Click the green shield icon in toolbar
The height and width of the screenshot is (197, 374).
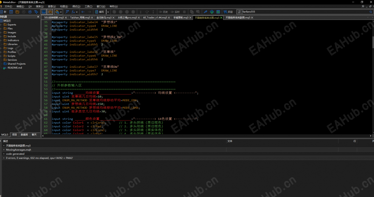coord(211,11)
